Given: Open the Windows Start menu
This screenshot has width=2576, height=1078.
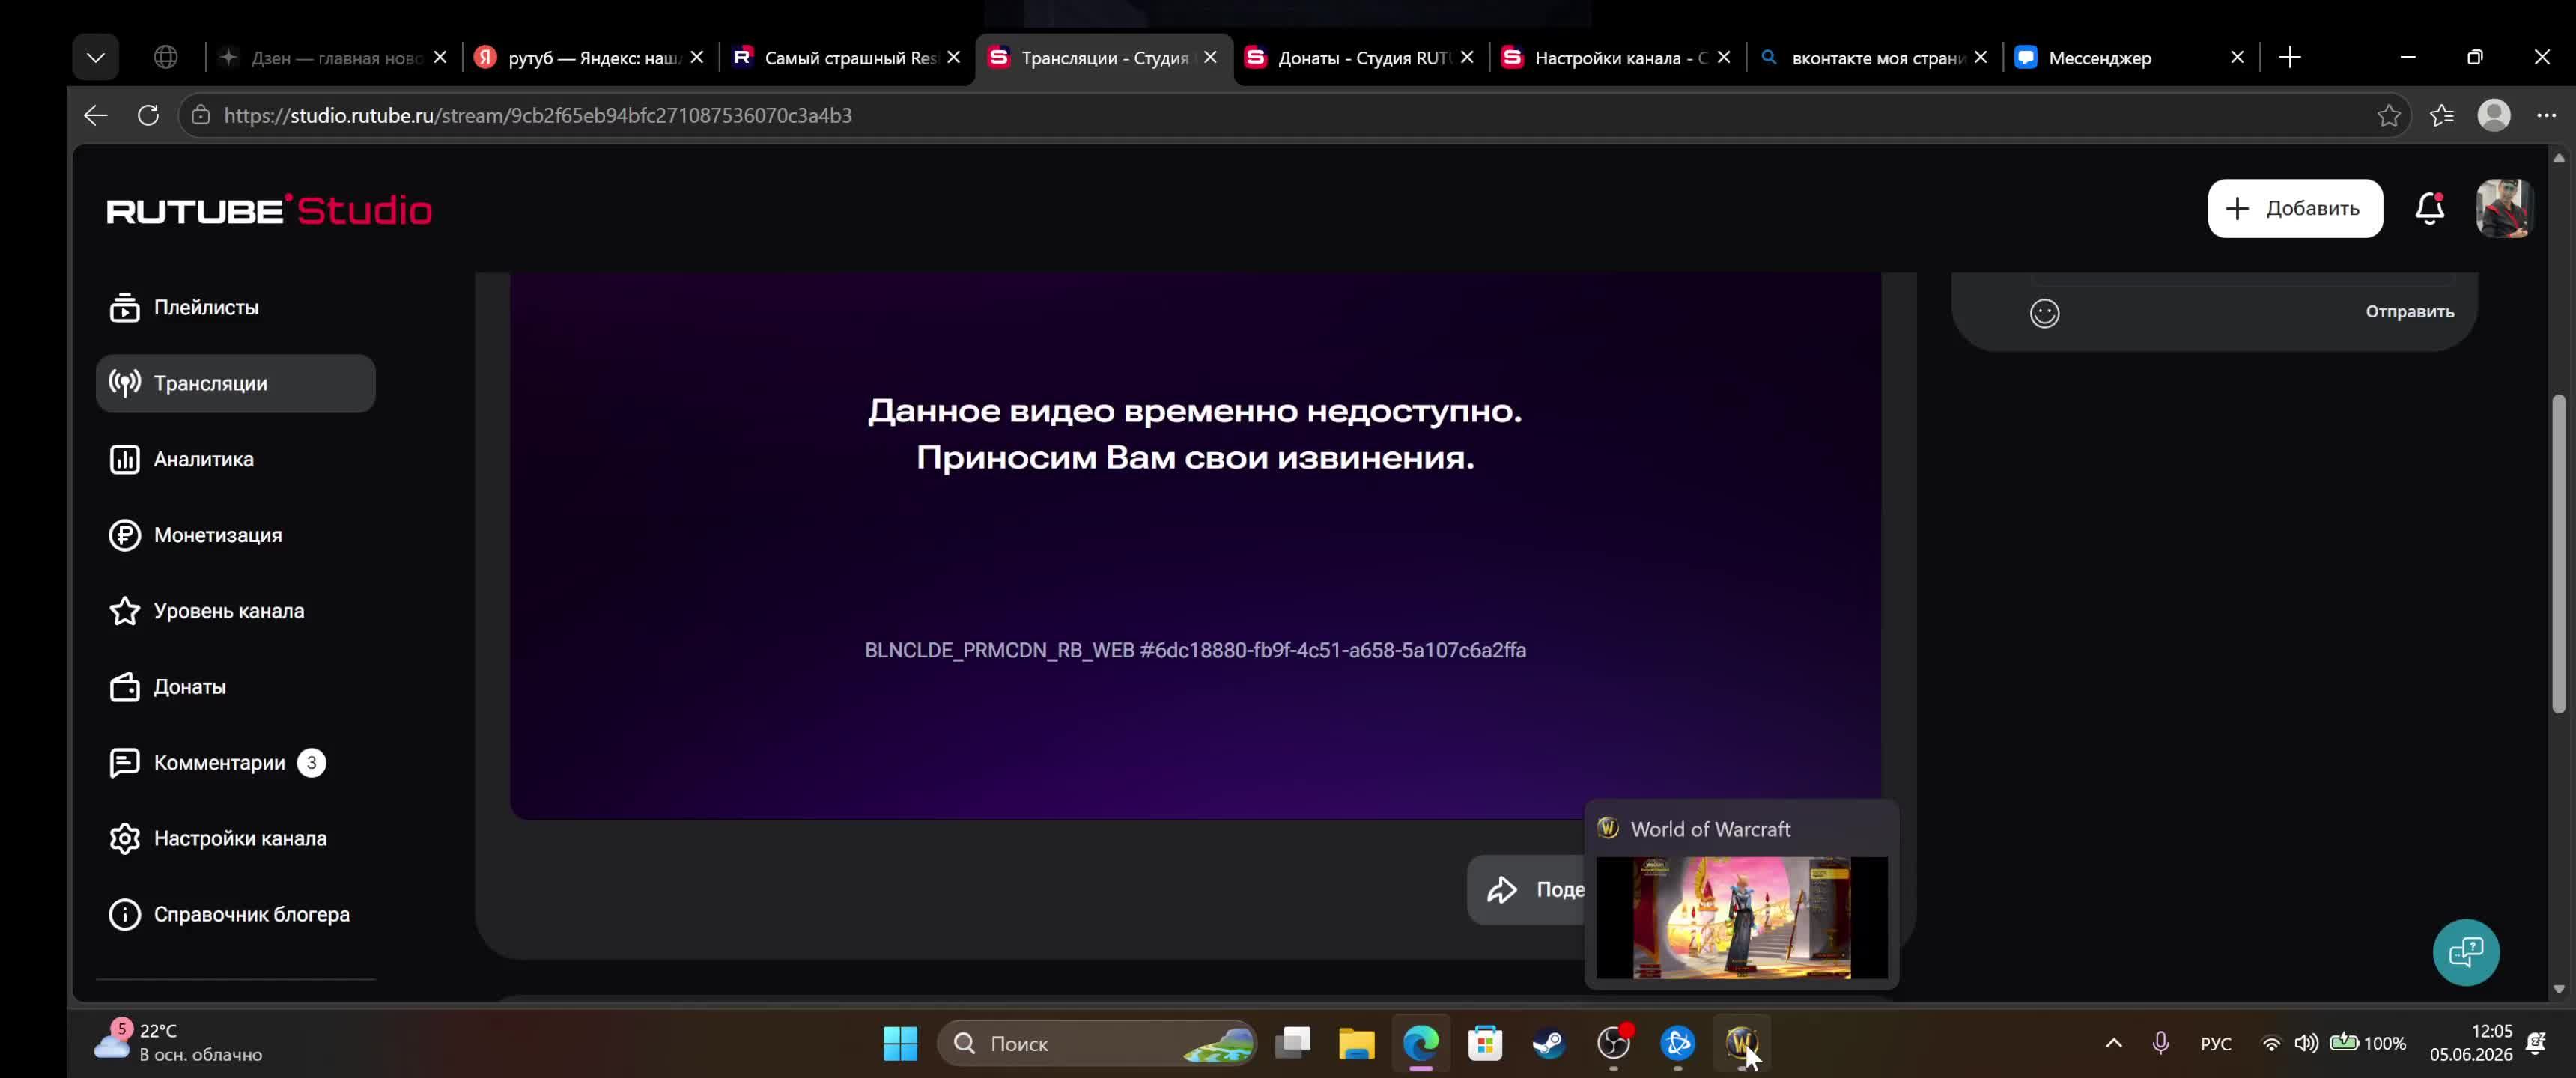Looking at the screenshot, I should point(900,1043).
